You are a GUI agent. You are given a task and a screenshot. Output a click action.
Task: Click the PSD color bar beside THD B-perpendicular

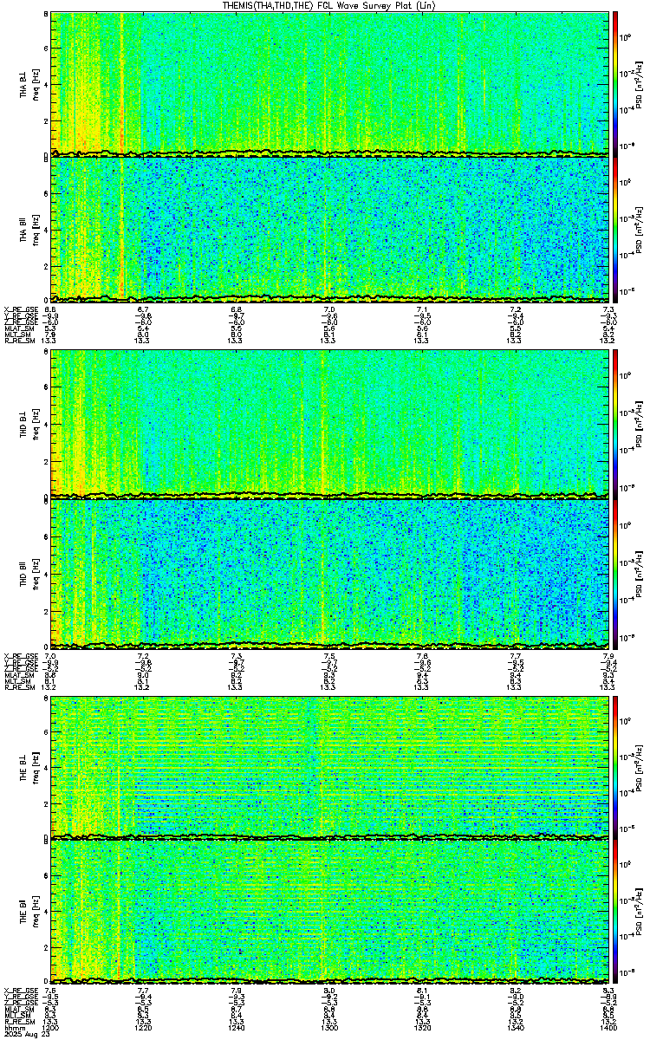[x=615, y=424]
